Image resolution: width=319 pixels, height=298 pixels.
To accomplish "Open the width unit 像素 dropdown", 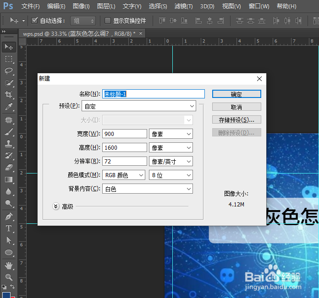I will pos(171,134).
